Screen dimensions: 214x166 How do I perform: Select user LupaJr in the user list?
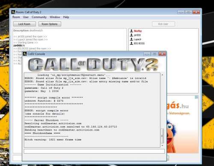(x=137, y=39)
